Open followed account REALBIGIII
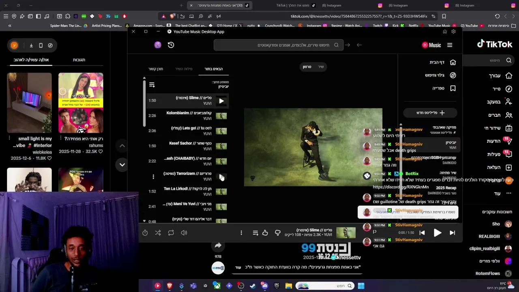This screenshot has height=292, width=519. point(495,236)
